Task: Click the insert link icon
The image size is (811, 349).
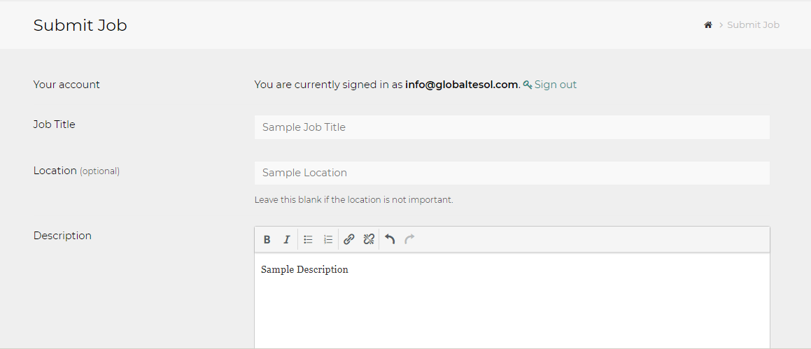Action: pyautogui.click(x=348, y=240)
